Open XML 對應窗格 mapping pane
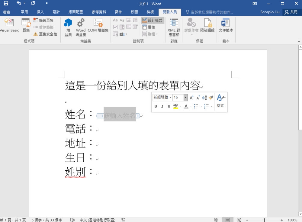 [x=174, y=27]
